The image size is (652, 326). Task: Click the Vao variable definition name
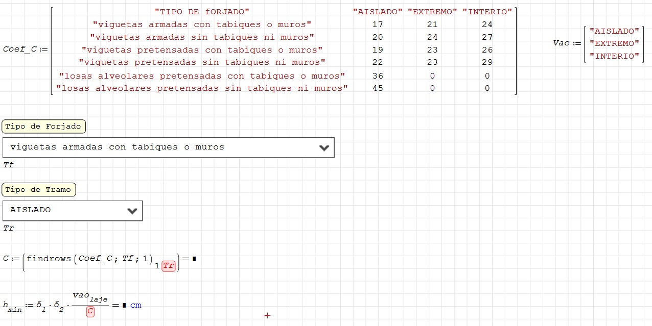(x=561, y=43)
